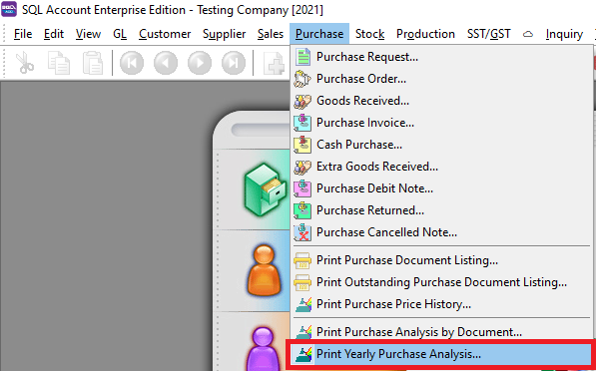This screenshot has height=371, width=596.
Task: Open the SST/GST menu
Action: coord(489,34)
